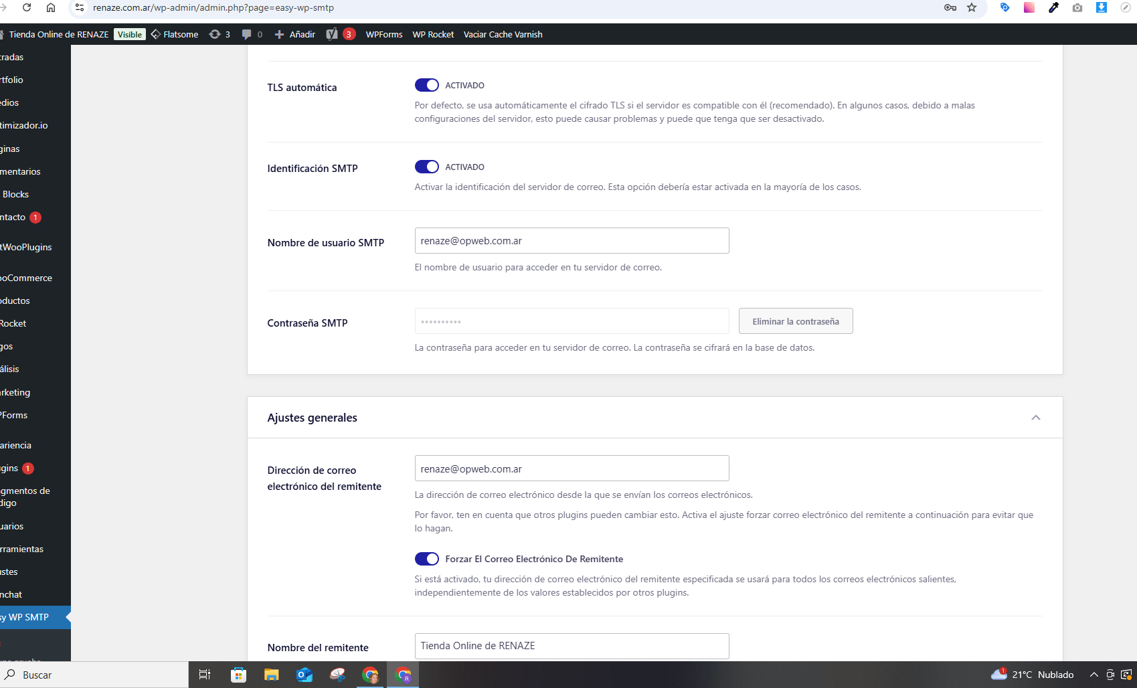
Task: Click the Visible status badge
Action: 130,34
